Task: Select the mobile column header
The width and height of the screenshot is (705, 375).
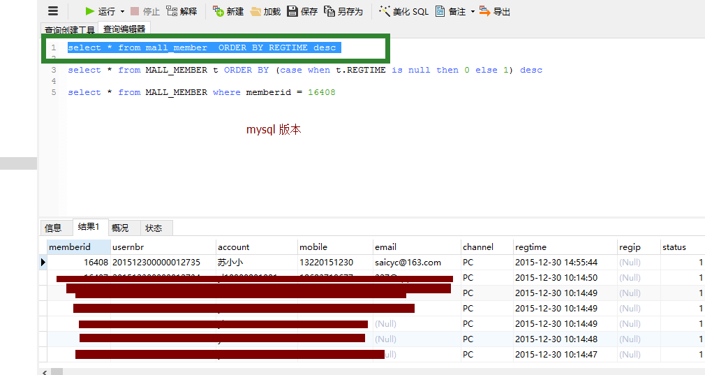Action: tap(336, 247)
